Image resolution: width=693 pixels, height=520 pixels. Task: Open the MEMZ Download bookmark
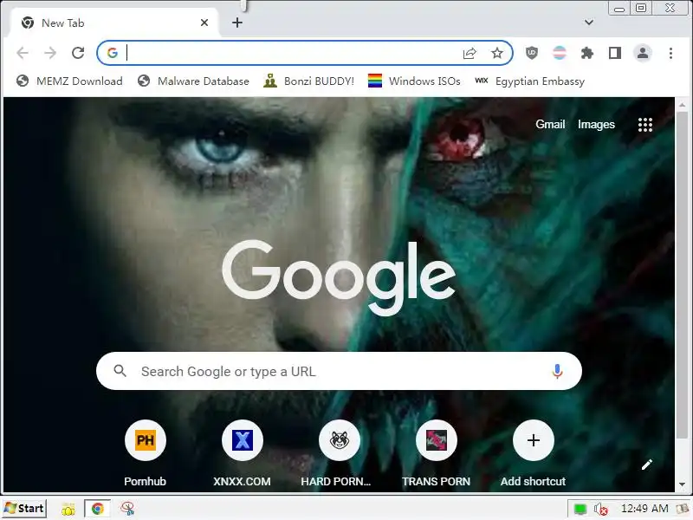[69, 81]
